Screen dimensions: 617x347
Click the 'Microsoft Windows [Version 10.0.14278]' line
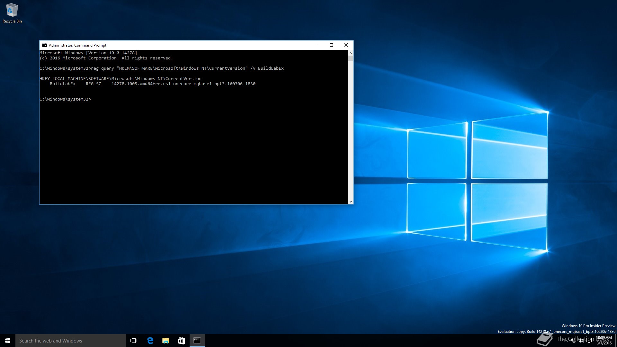tap(88, 53)
